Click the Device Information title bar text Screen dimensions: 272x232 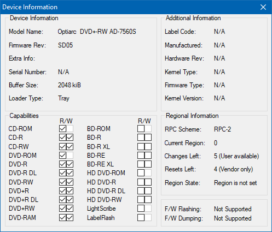[30, 7]
